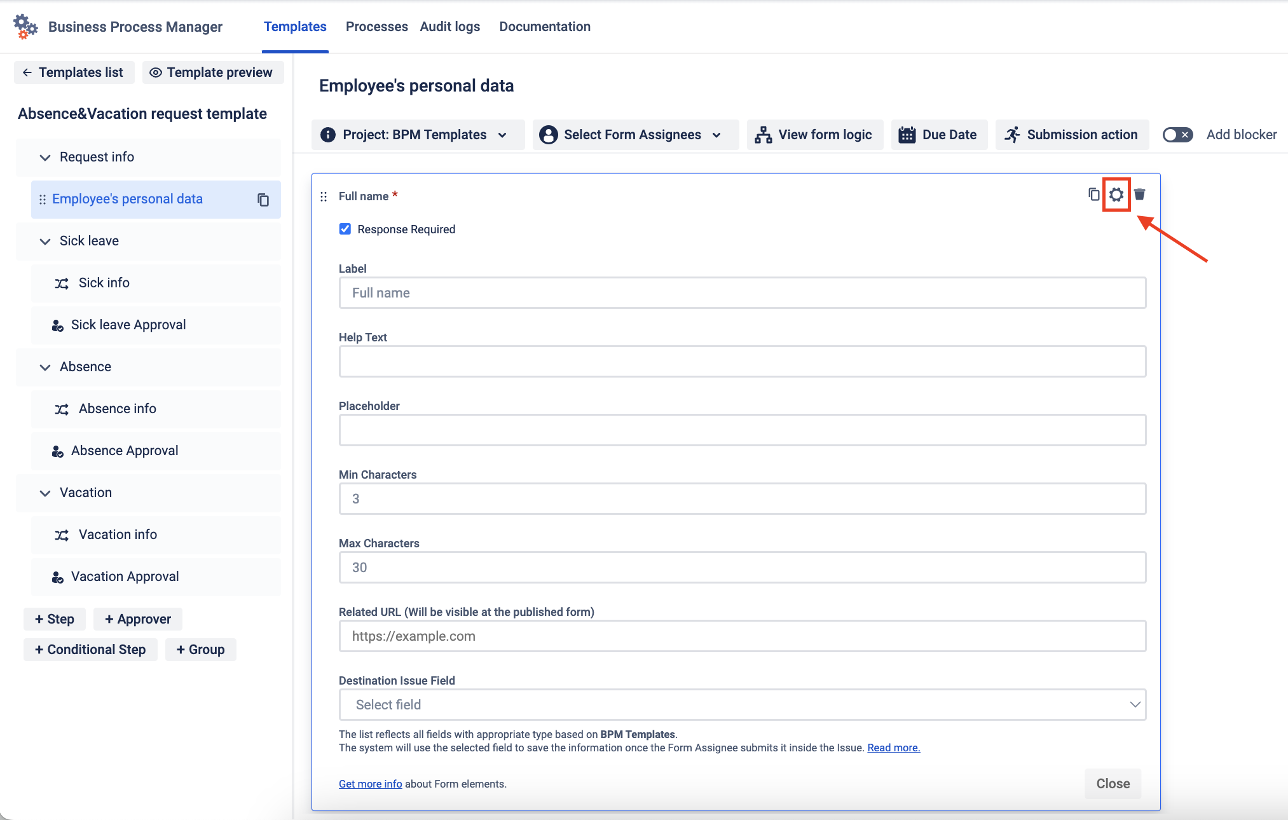Open the Project: BPM Templates dropdown
Screen dimensions: 1288x820
pyautogui.click(x=418, y=135)
